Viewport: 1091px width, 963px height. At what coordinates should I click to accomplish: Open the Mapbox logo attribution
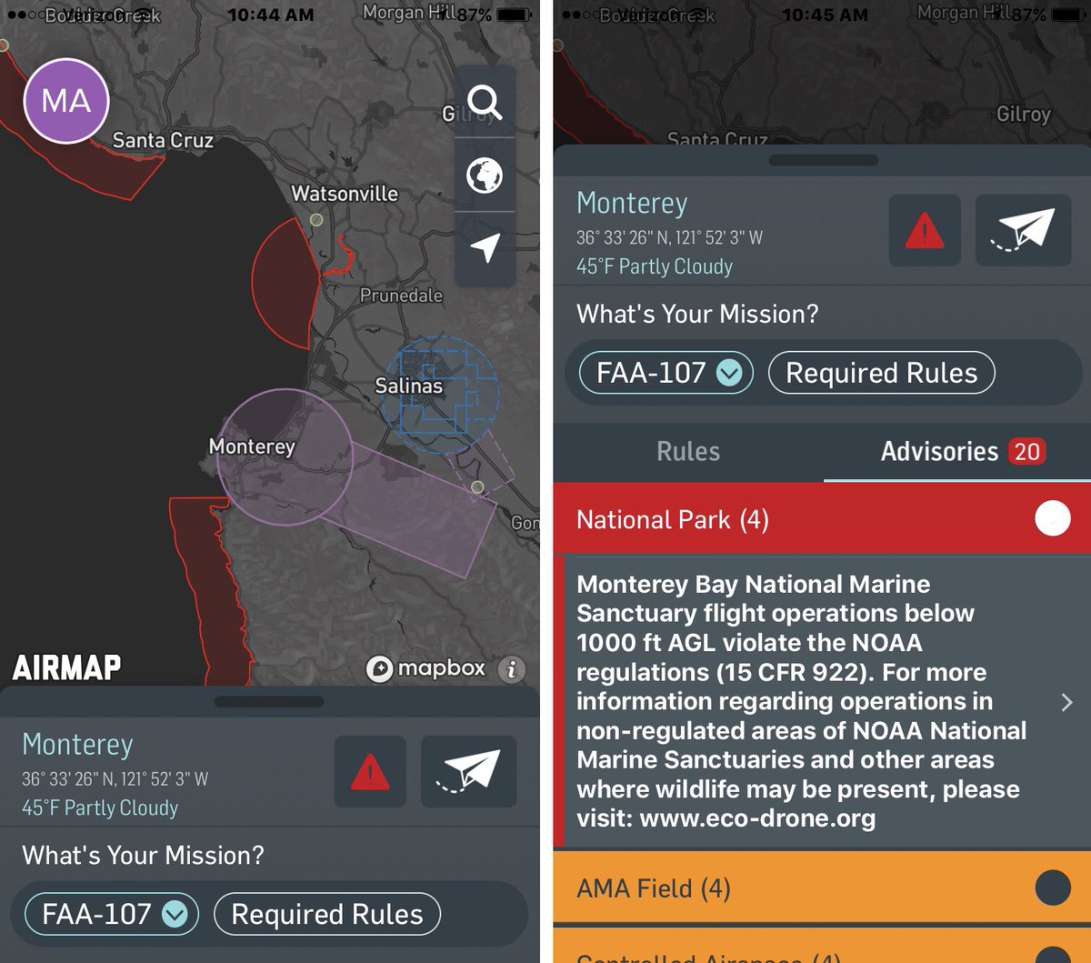click(x=425, y=669)
